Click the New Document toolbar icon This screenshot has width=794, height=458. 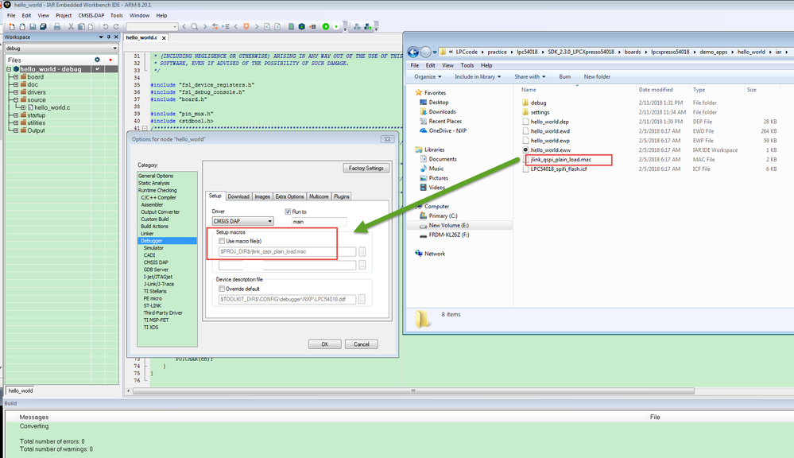[12, 27]
